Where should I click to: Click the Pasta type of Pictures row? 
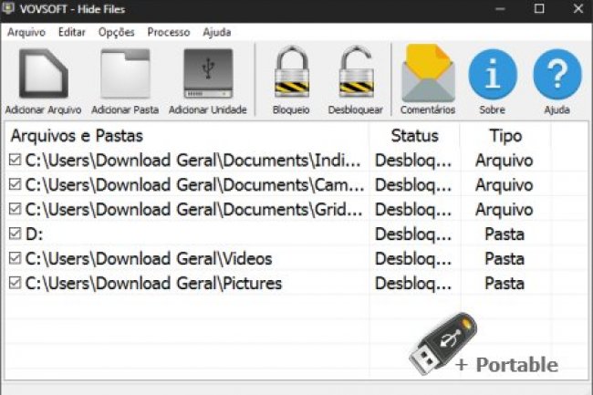click(505, 284)
